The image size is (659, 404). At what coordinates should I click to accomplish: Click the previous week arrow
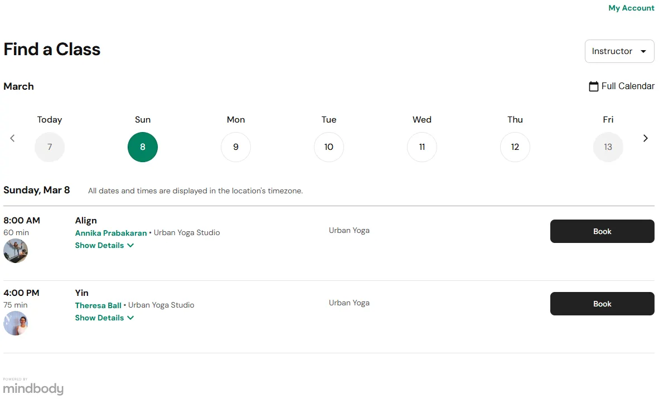click(12, 138)
